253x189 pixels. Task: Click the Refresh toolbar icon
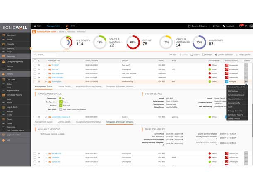click(x=204, y=54)
